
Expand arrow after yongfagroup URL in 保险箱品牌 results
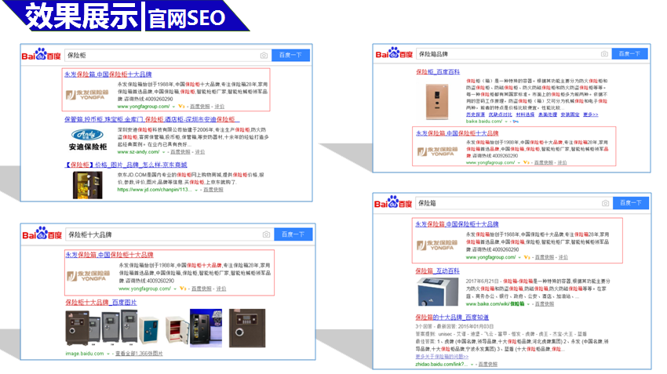tap(519, 162)
